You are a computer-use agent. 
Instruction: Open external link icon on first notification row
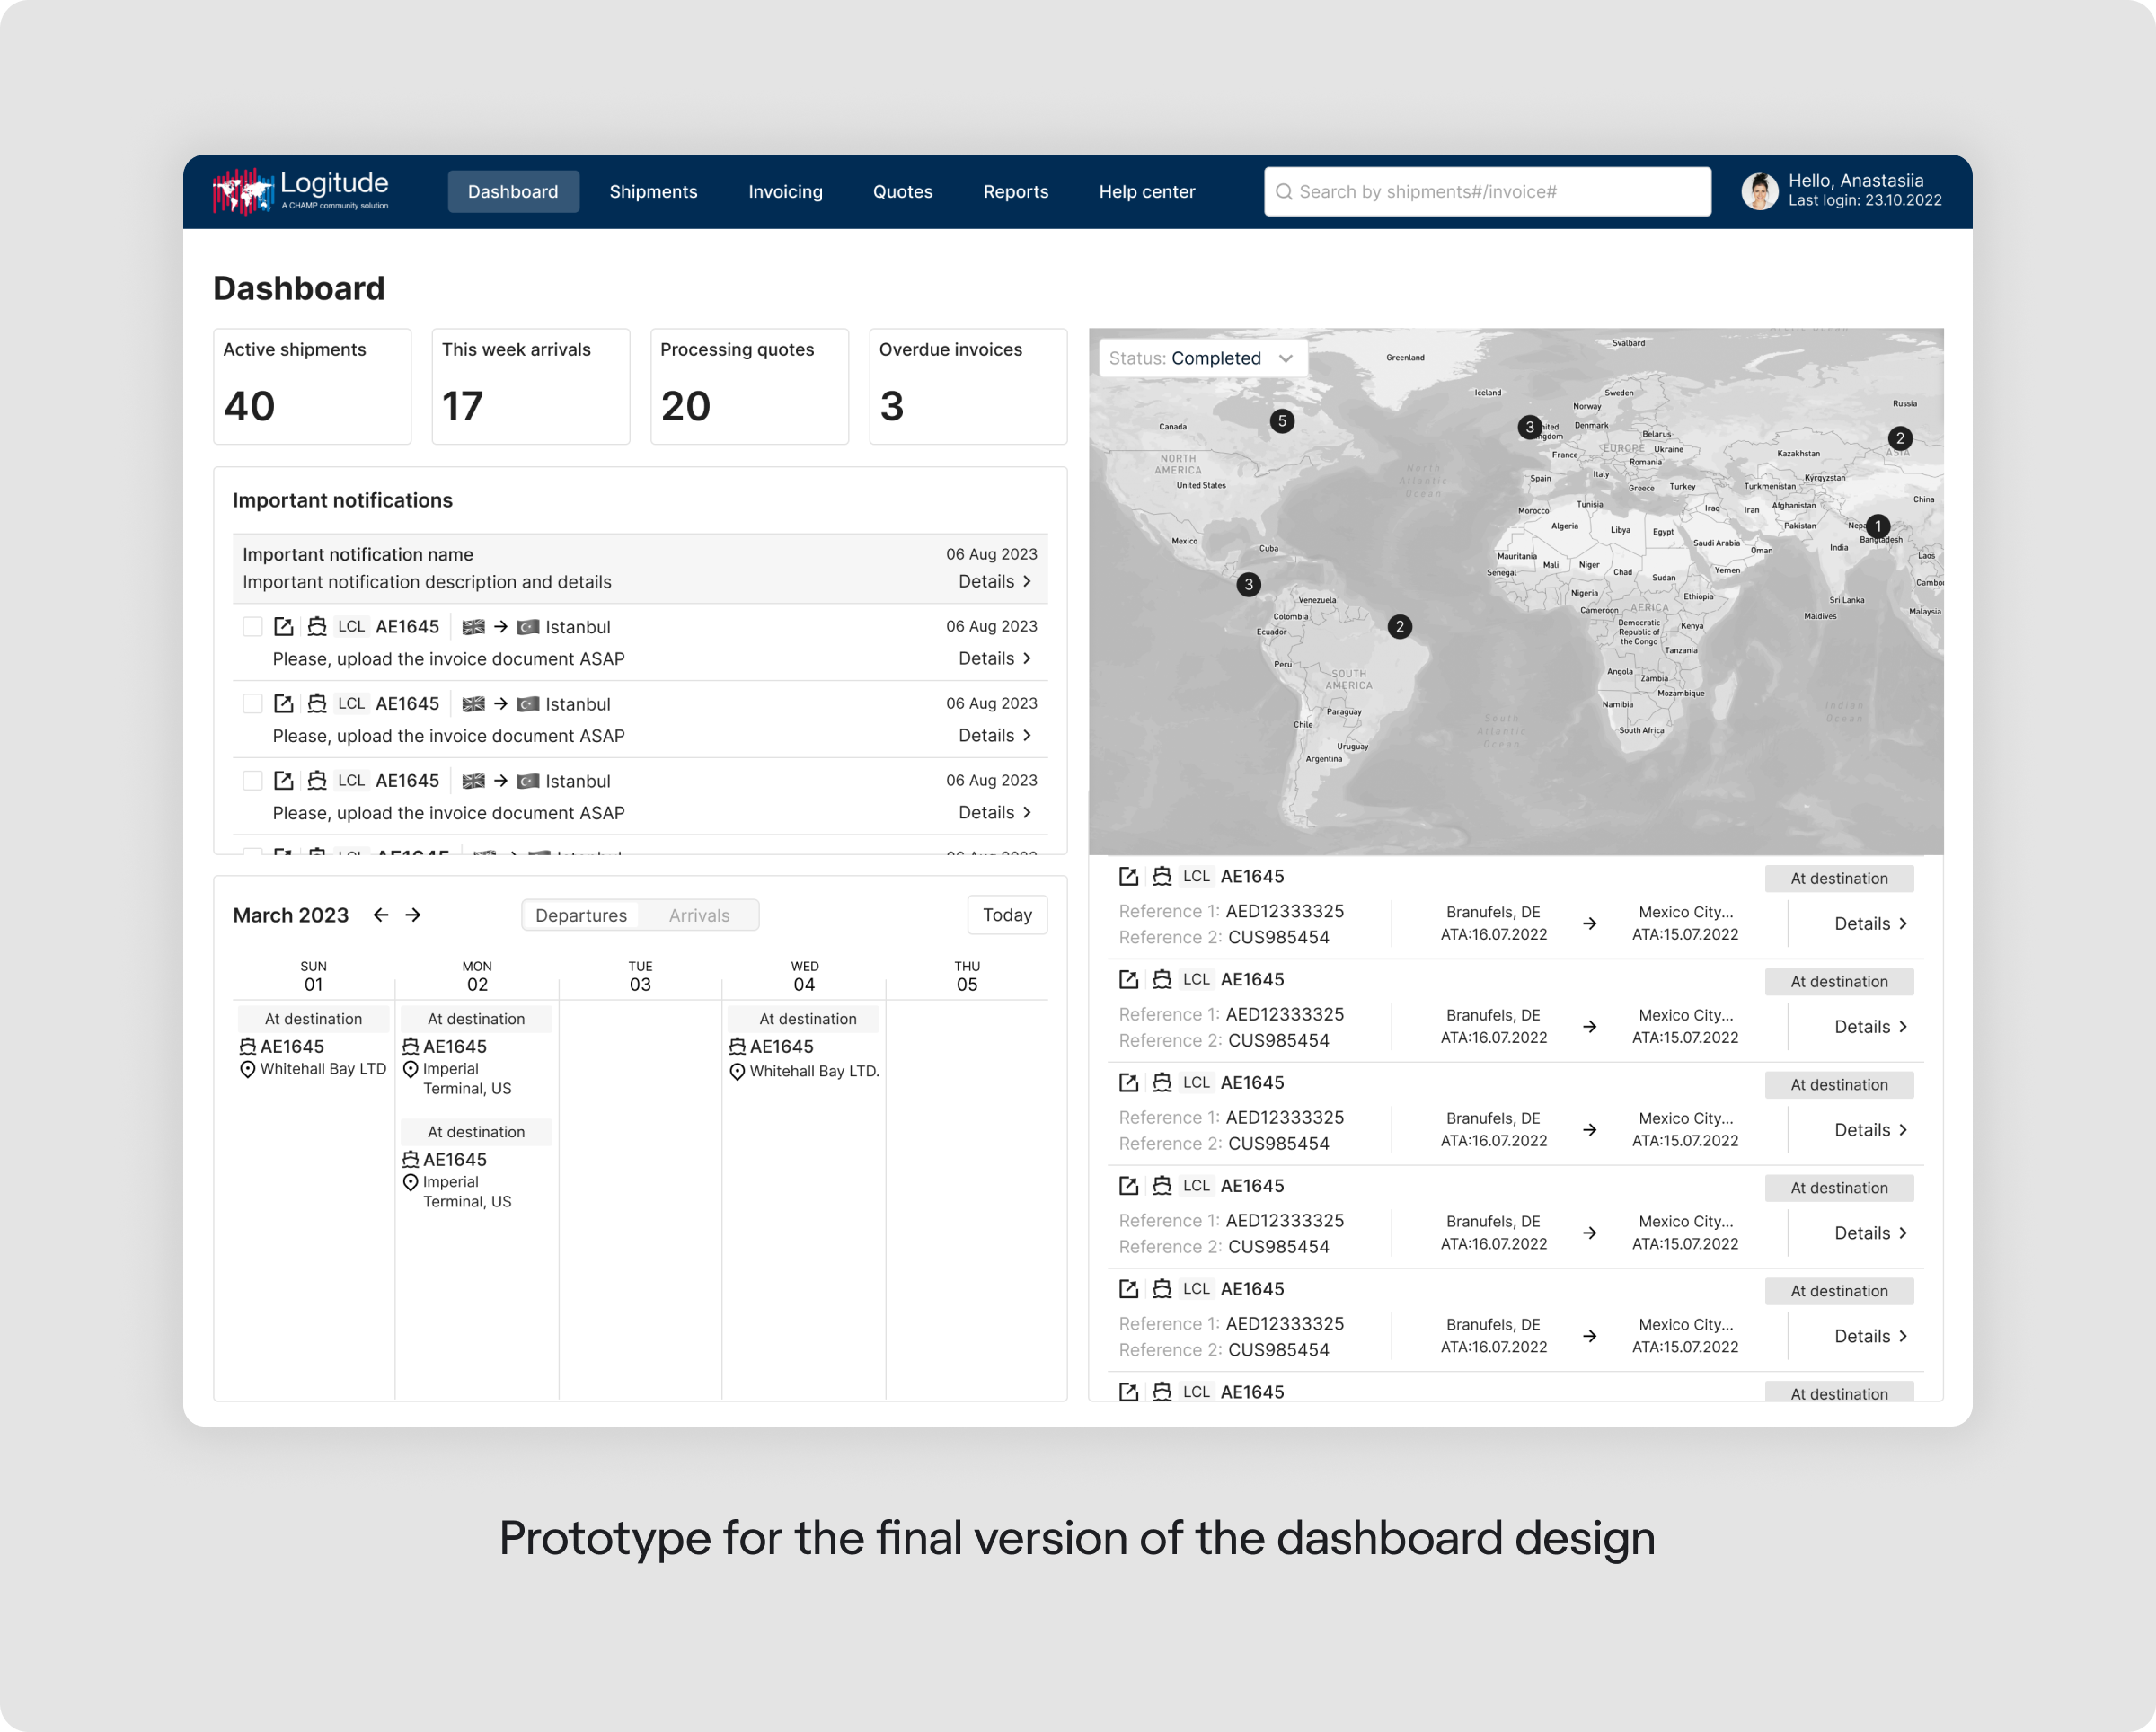(284, 627)
